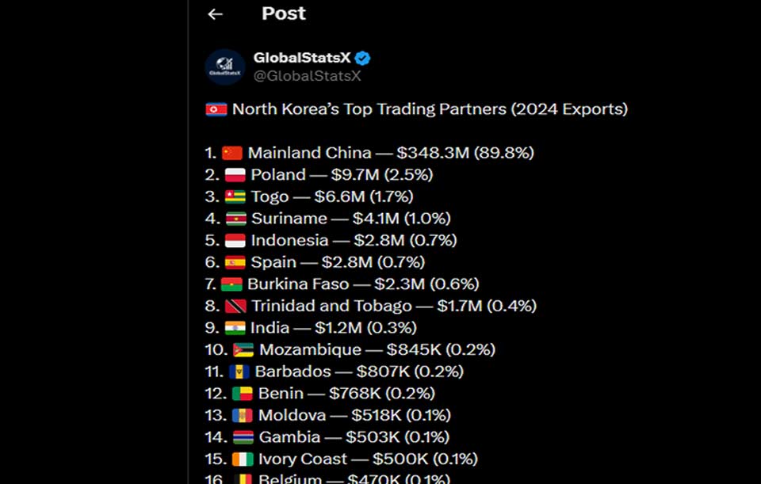Click the Post header title
This screenshot has width=761, height=484.
coord(284,13)
